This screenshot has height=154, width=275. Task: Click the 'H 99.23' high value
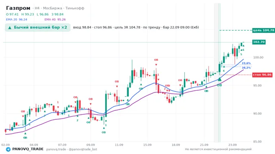point(27,14)
